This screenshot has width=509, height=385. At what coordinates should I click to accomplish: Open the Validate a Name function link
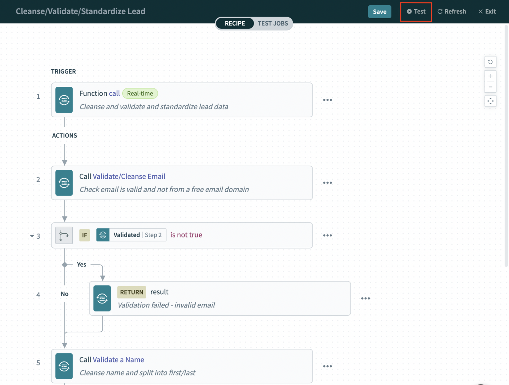[118, 359]
